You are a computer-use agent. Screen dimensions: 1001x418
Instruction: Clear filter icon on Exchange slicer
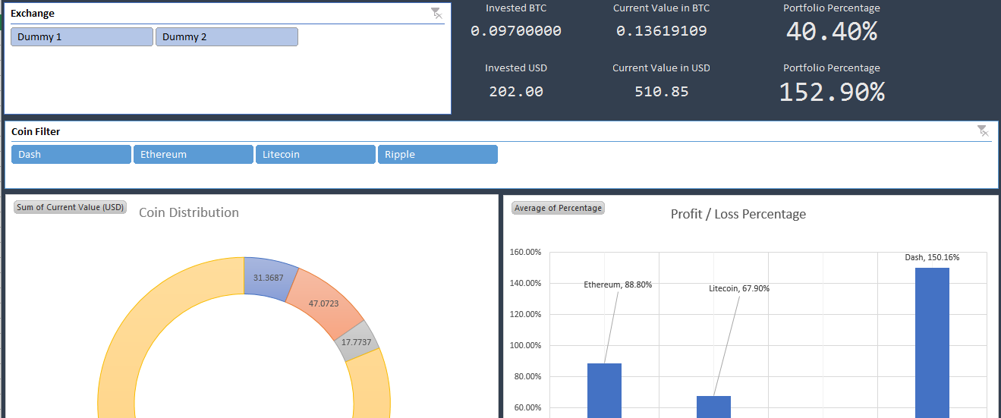tap(436, 13)
